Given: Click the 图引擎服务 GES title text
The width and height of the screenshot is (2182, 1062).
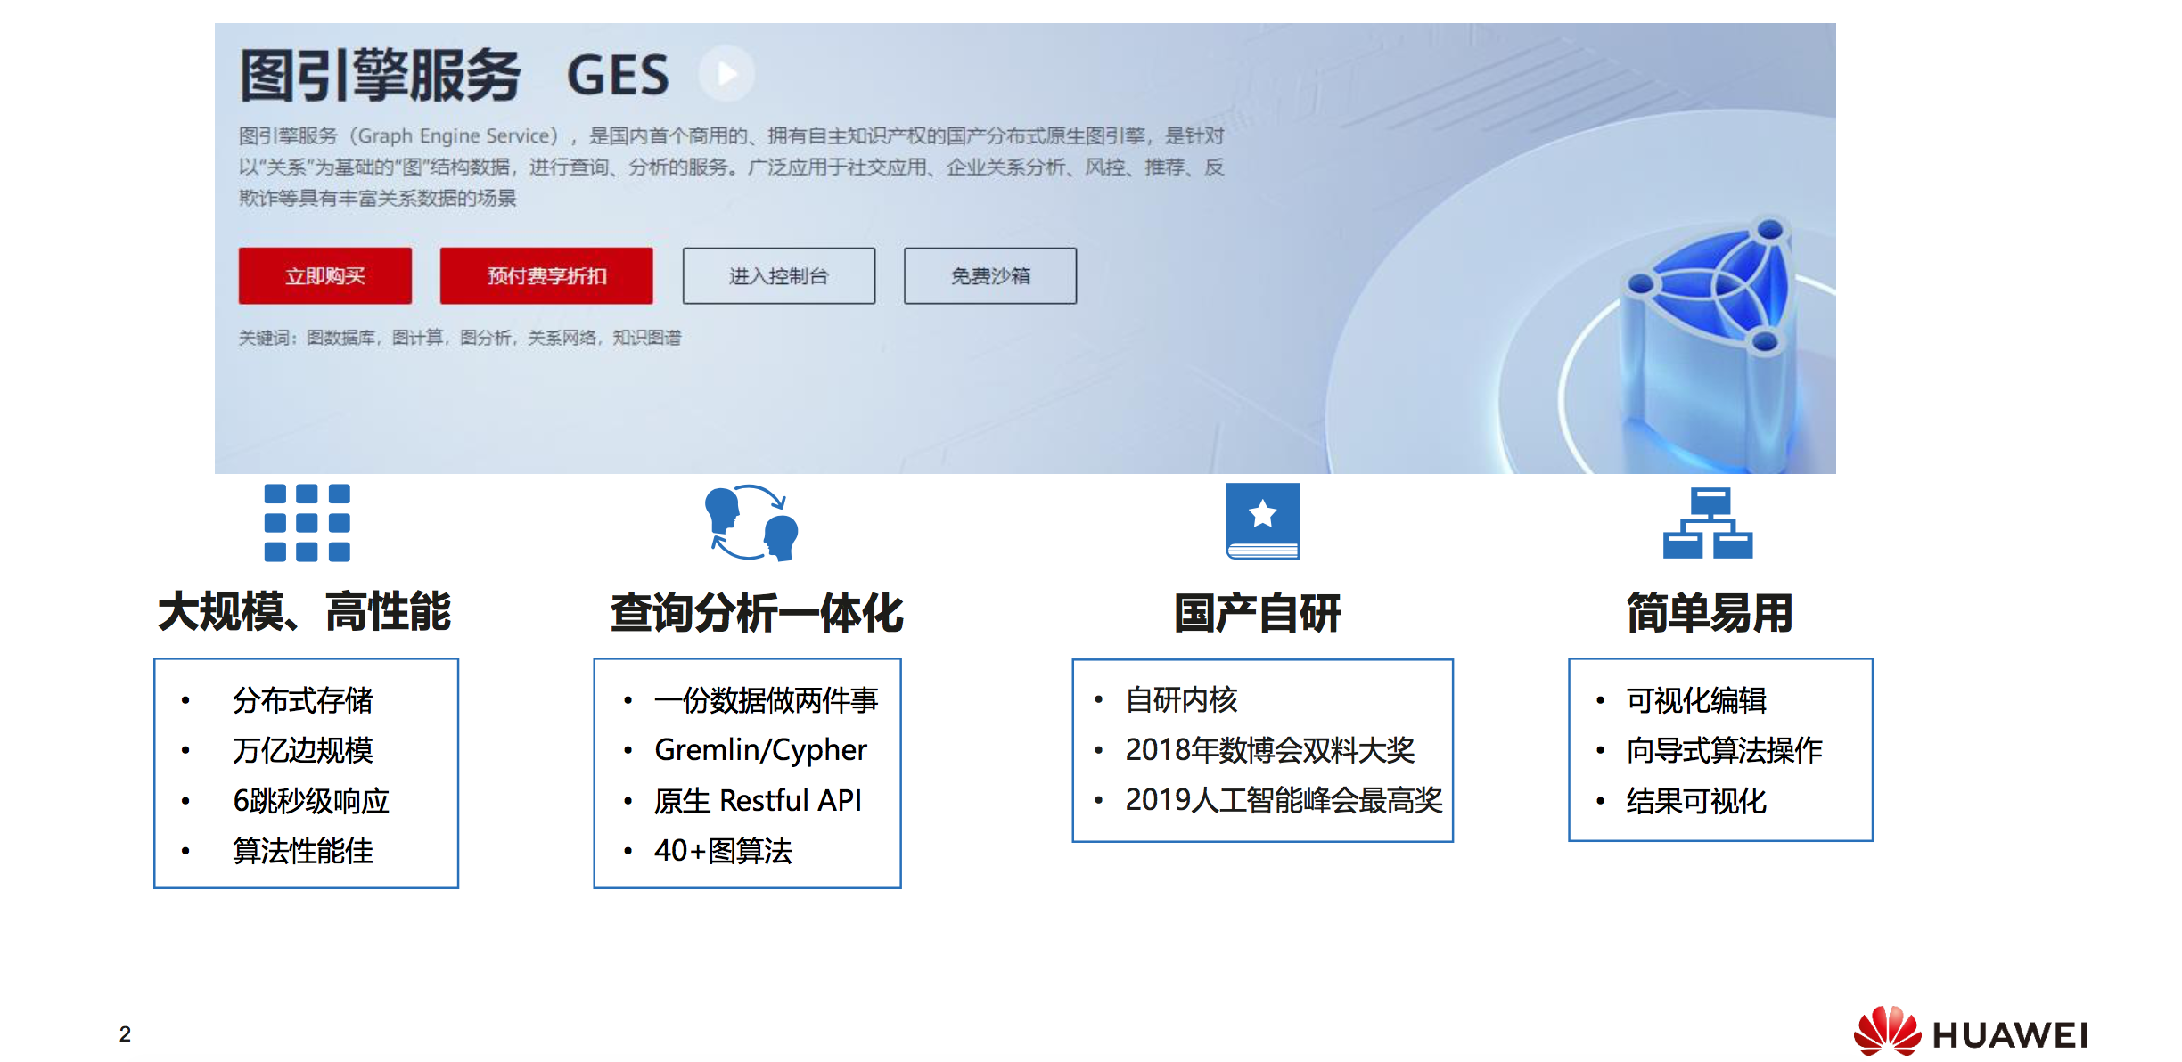Looking at the screenshot, I should click(x=455, y=75).
